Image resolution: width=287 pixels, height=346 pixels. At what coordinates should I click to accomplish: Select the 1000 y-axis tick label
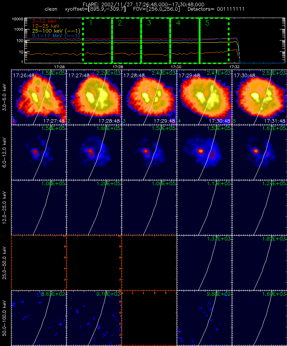(x=18, y=29)
